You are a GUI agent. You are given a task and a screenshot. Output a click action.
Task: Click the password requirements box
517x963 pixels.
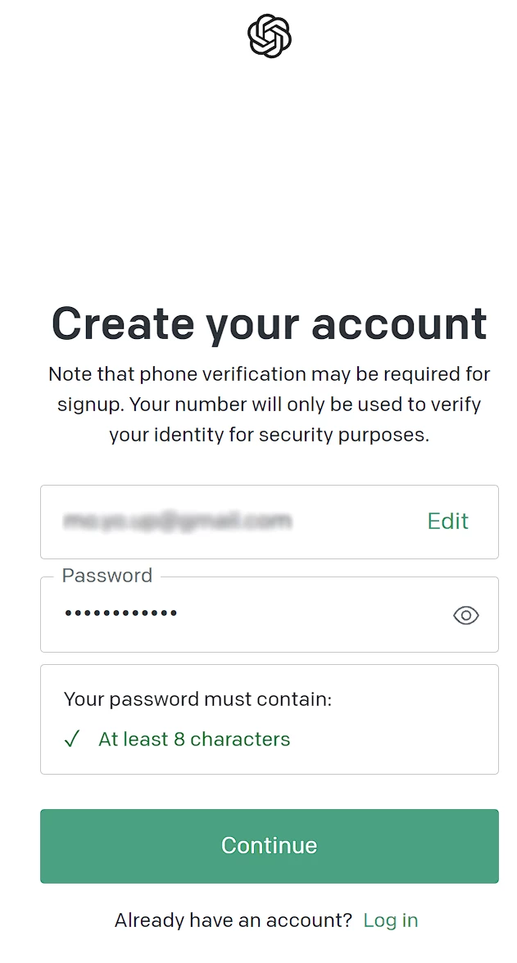(x=270, y=719)
